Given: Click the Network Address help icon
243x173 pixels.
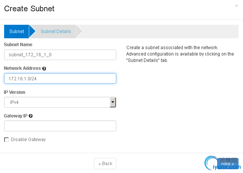Looking at the screenshot, I should (44, 69).
